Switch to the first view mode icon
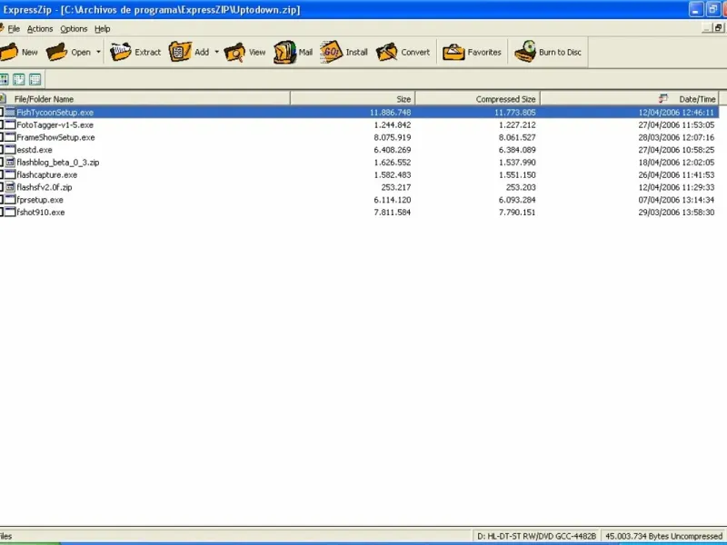 point(5,80)
